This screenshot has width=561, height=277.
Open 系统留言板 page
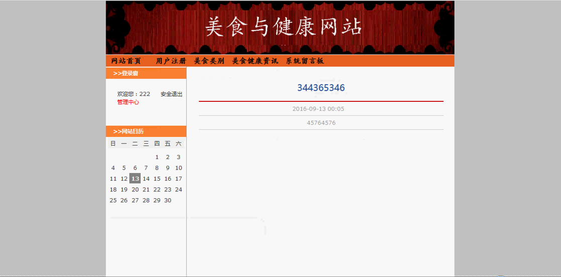pos(305,61)
